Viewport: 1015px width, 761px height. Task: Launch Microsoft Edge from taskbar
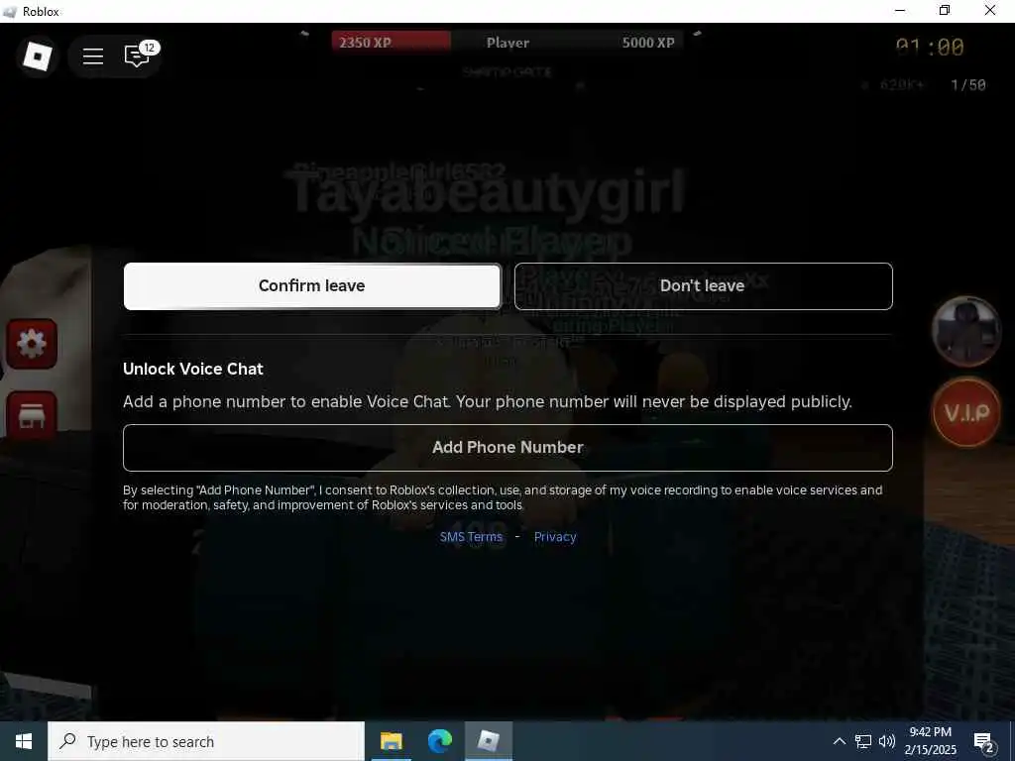pos(439,741)
